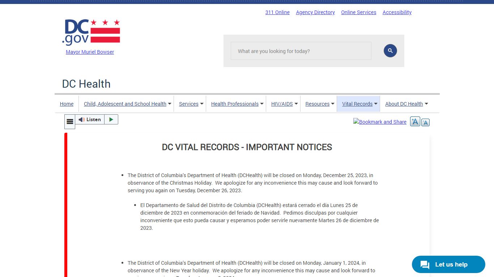Open the Accessibility link
This screenshot has height=277, width=494.
(x=397, y=12)
